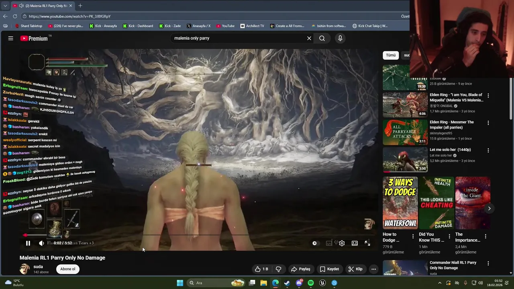Open the player settings gear

(342, 243)
